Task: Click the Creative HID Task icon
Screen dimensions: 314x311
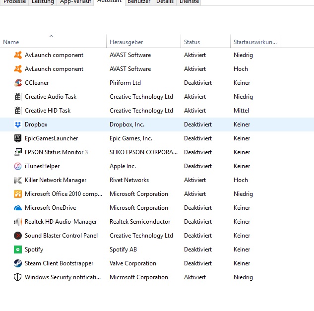Action: point(18,111)
